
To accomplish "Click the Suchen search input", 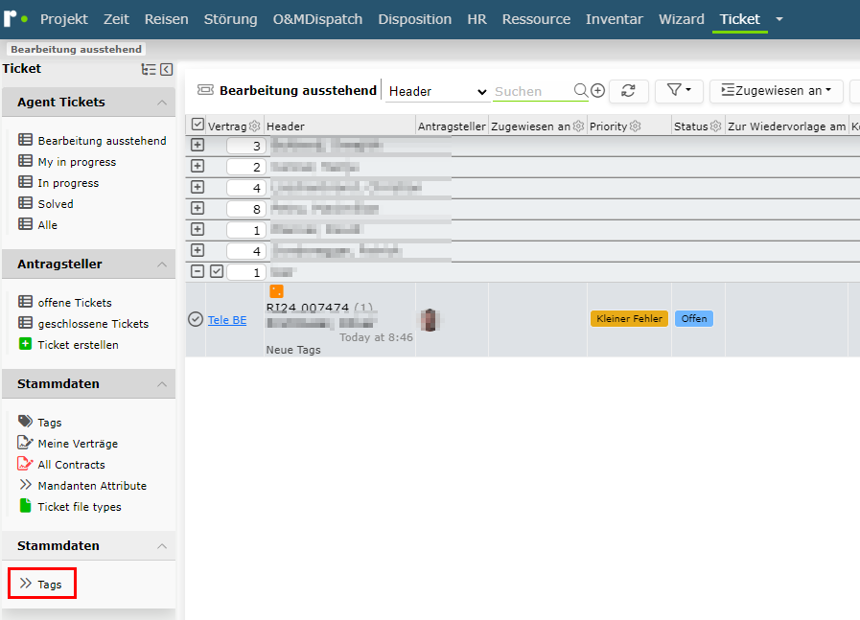I will [x=532, y=92].
